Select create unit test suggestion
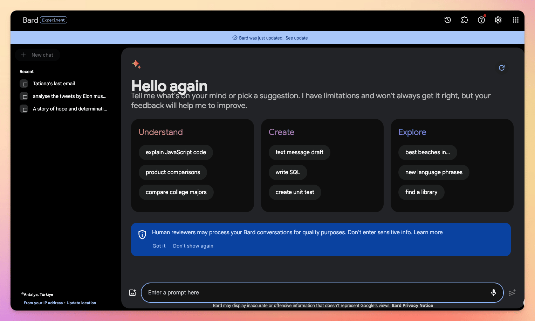The width and height of the screenshot is (535, 321). click(x=295, y=192)
